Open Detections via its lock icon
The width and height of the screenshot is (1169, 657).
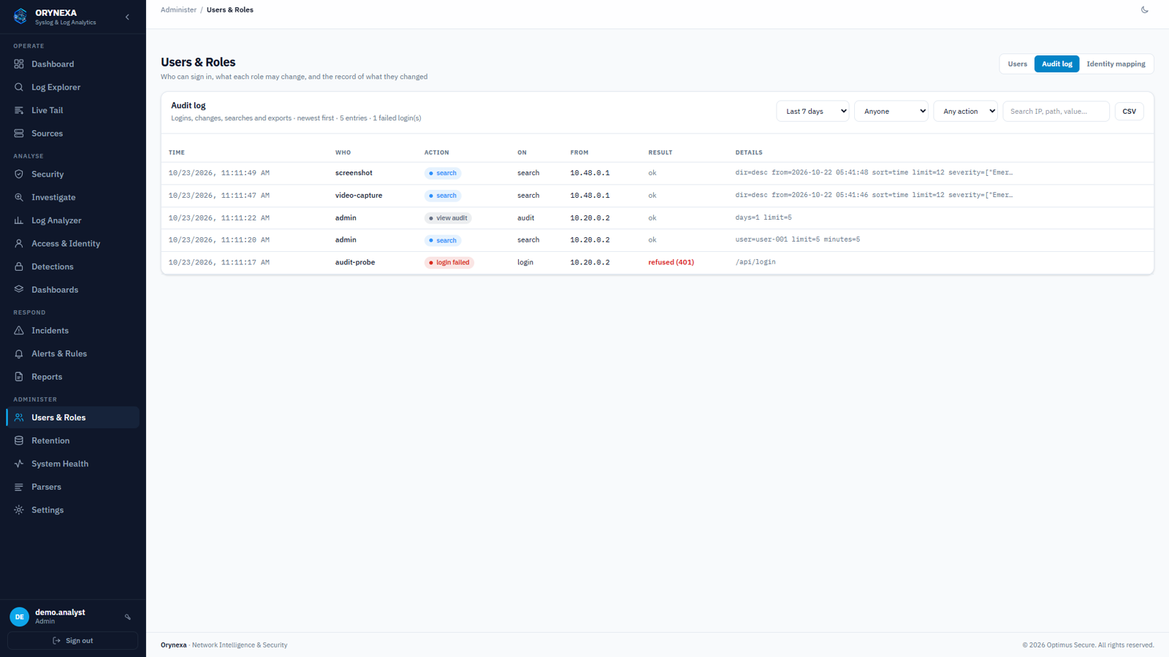coord(19,266)
